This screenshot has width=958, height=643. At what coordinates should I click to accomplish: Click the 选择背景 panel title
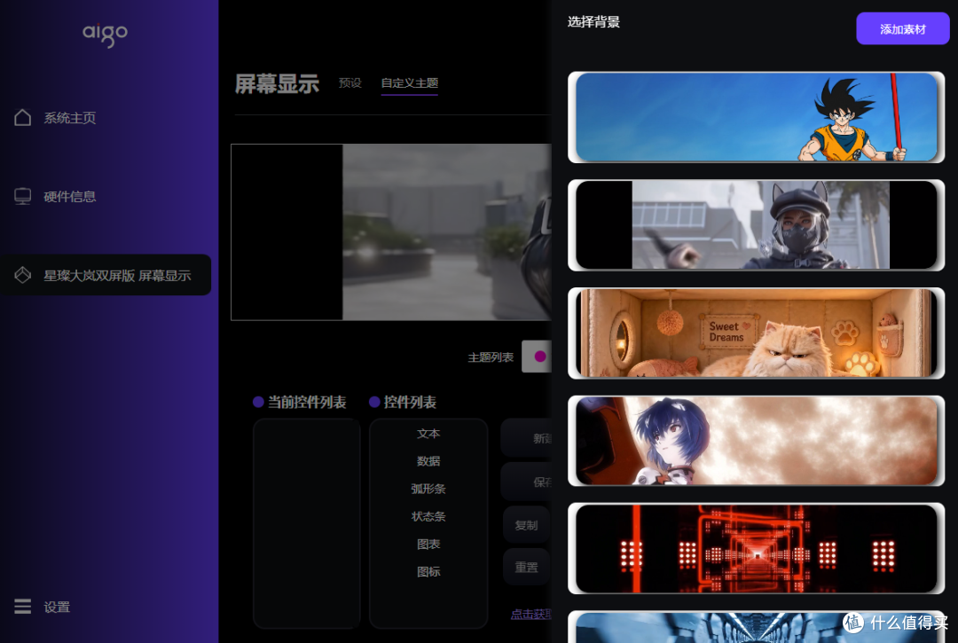593,22
